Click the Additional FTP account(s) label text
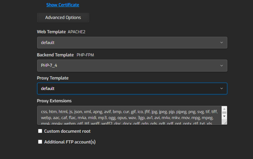Image resolution: width=253 pixels, height=159 pixels. 70,142
